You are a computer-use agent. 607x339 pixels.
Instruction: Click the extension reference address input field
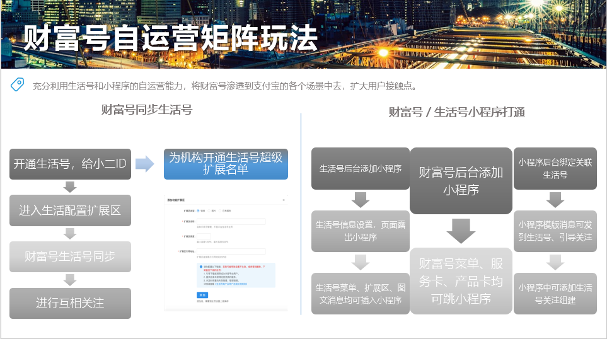231,251
